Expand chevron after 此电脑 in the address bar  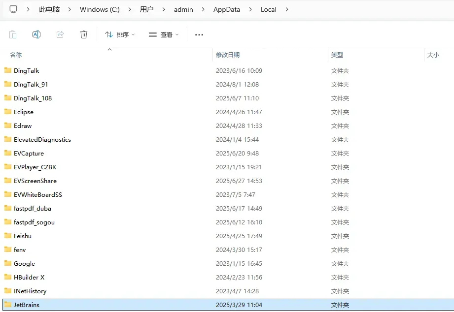[70, 9]
